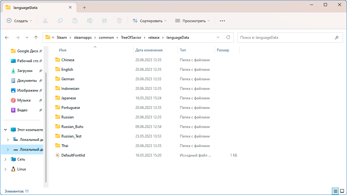Image resolution: width=347 pixels, height=195 pixels.
Task: Open the Просмотреть view dropdown
Action: click(192, 21)
